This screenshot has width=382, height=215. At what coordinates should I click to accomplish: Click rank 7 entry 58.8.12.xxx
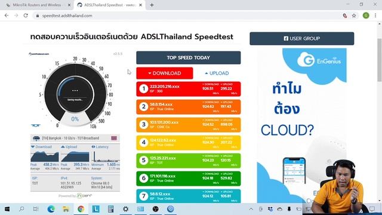(x=189, y=196)
